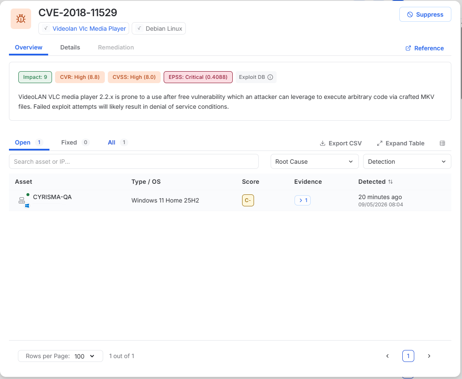Click the Score column header

click(x=251, y=182)
